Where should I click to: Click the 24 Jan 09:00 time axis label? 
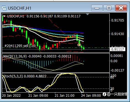[x=91, y=96]
